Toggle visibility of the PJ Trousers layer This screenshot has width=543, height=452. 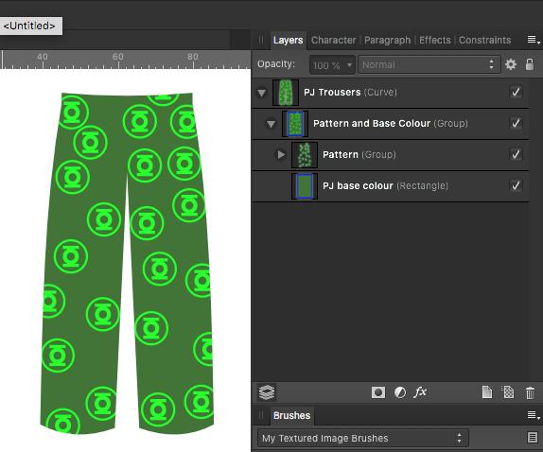(x=516, y=92)
